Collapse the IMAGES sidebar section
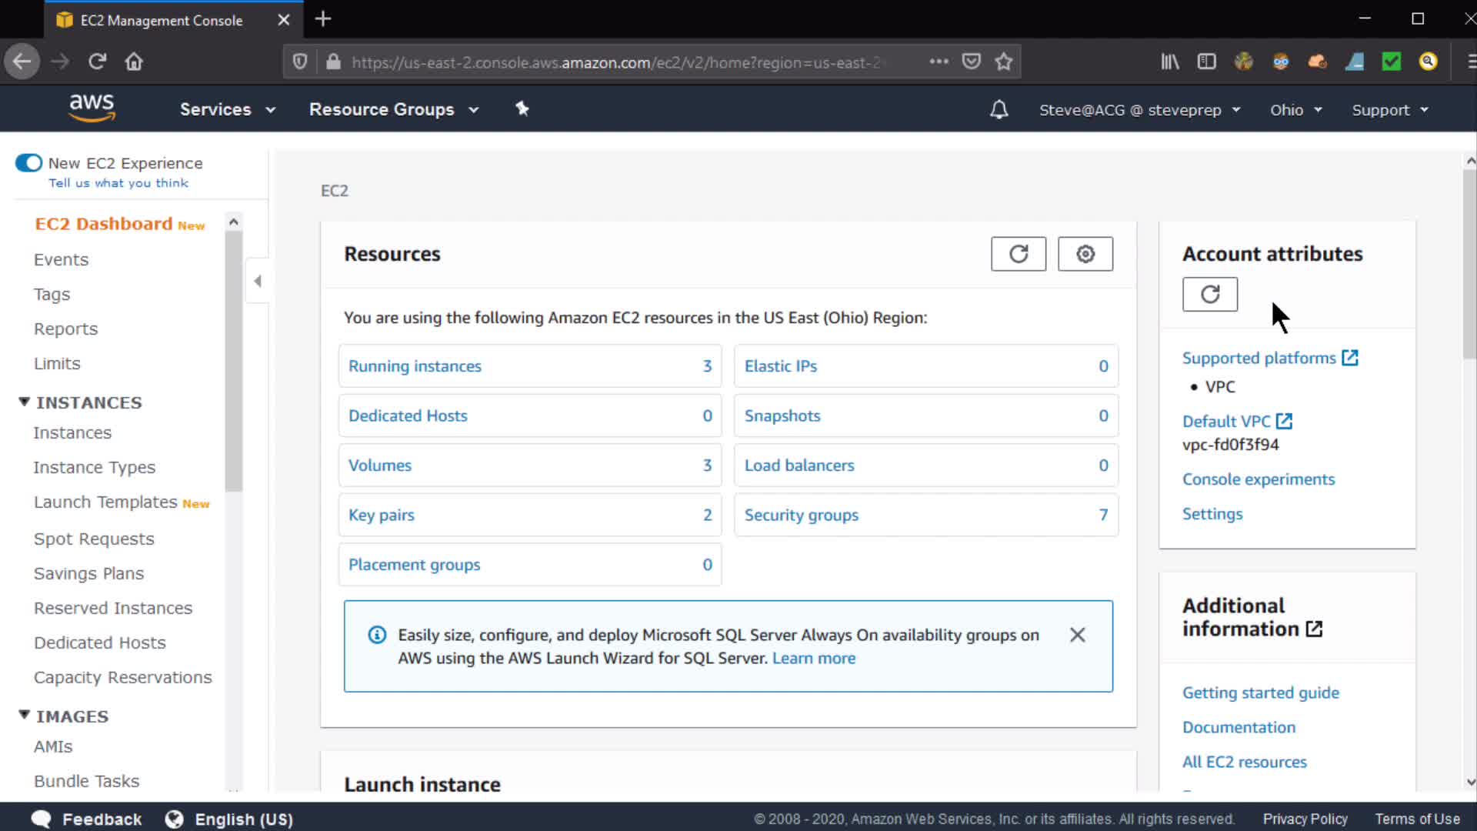1477x831 pixels. [25, 716]
